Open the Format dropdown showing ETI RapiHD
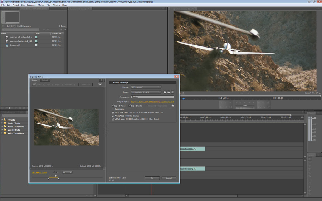The image size is (322, 201). point(146,87)
